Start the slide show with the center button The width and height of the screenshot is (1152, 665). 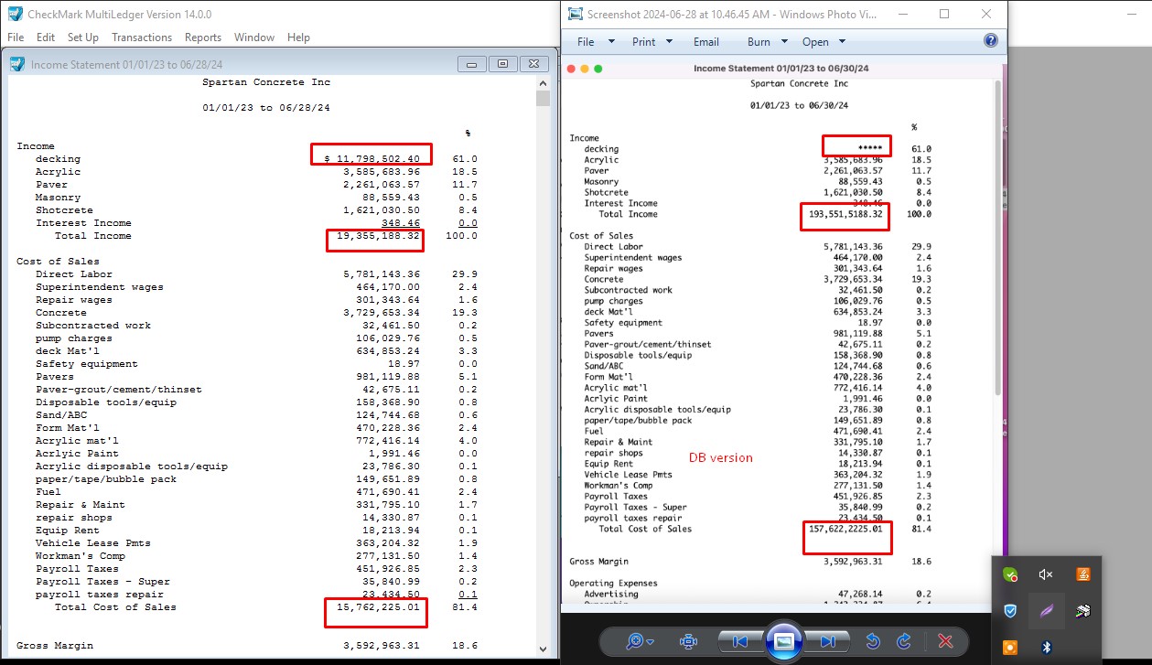point(783,640)
